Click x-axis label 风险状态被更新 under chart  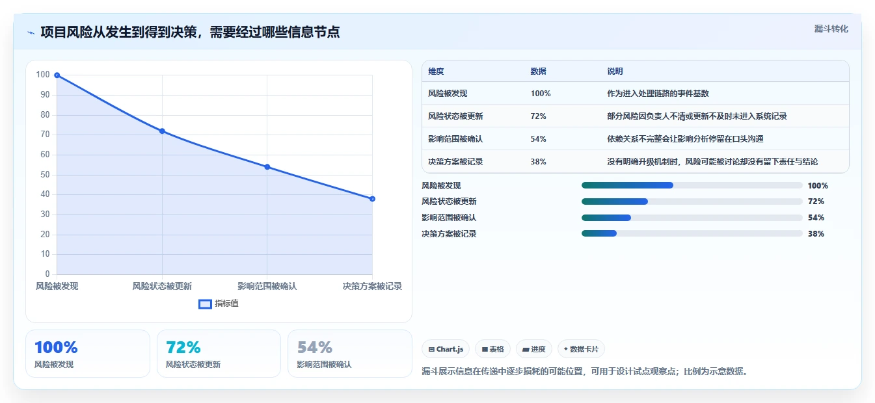[162, 286]
